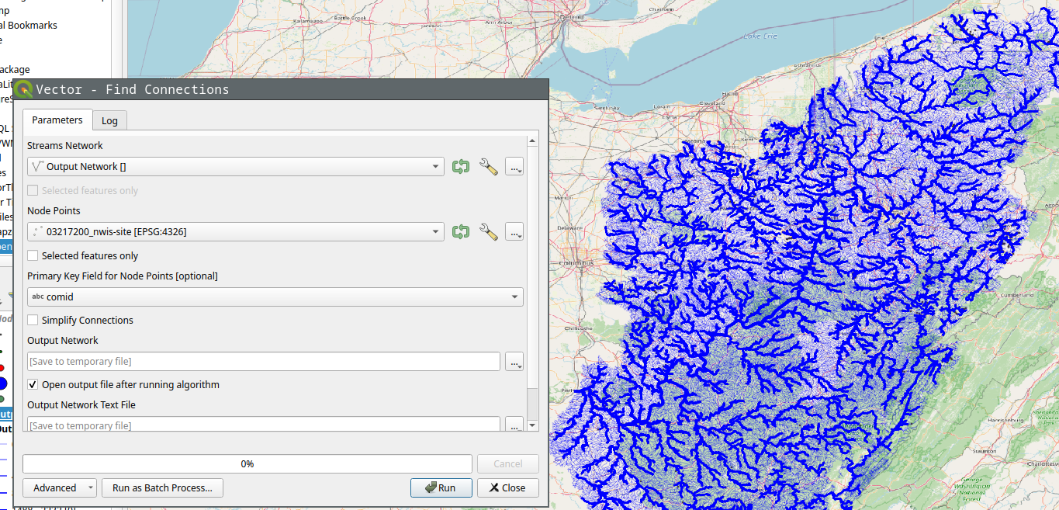Open advanced options wrench for Streams Network
The image size is (1059, 510).
pos(488,166)
